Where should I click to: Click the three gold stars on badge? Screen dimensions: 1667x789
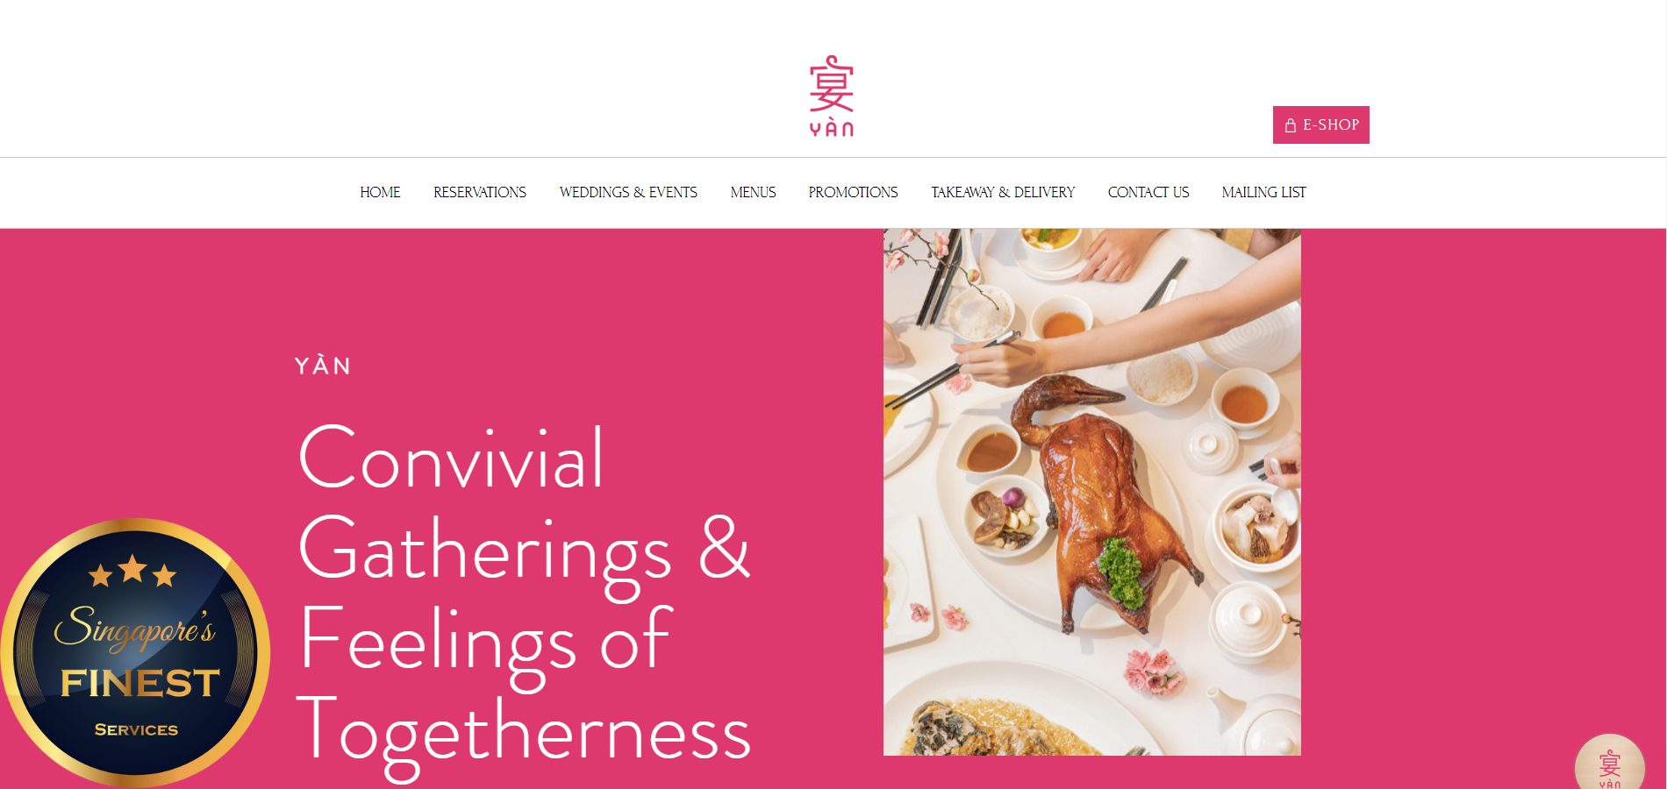pos(132,572)
